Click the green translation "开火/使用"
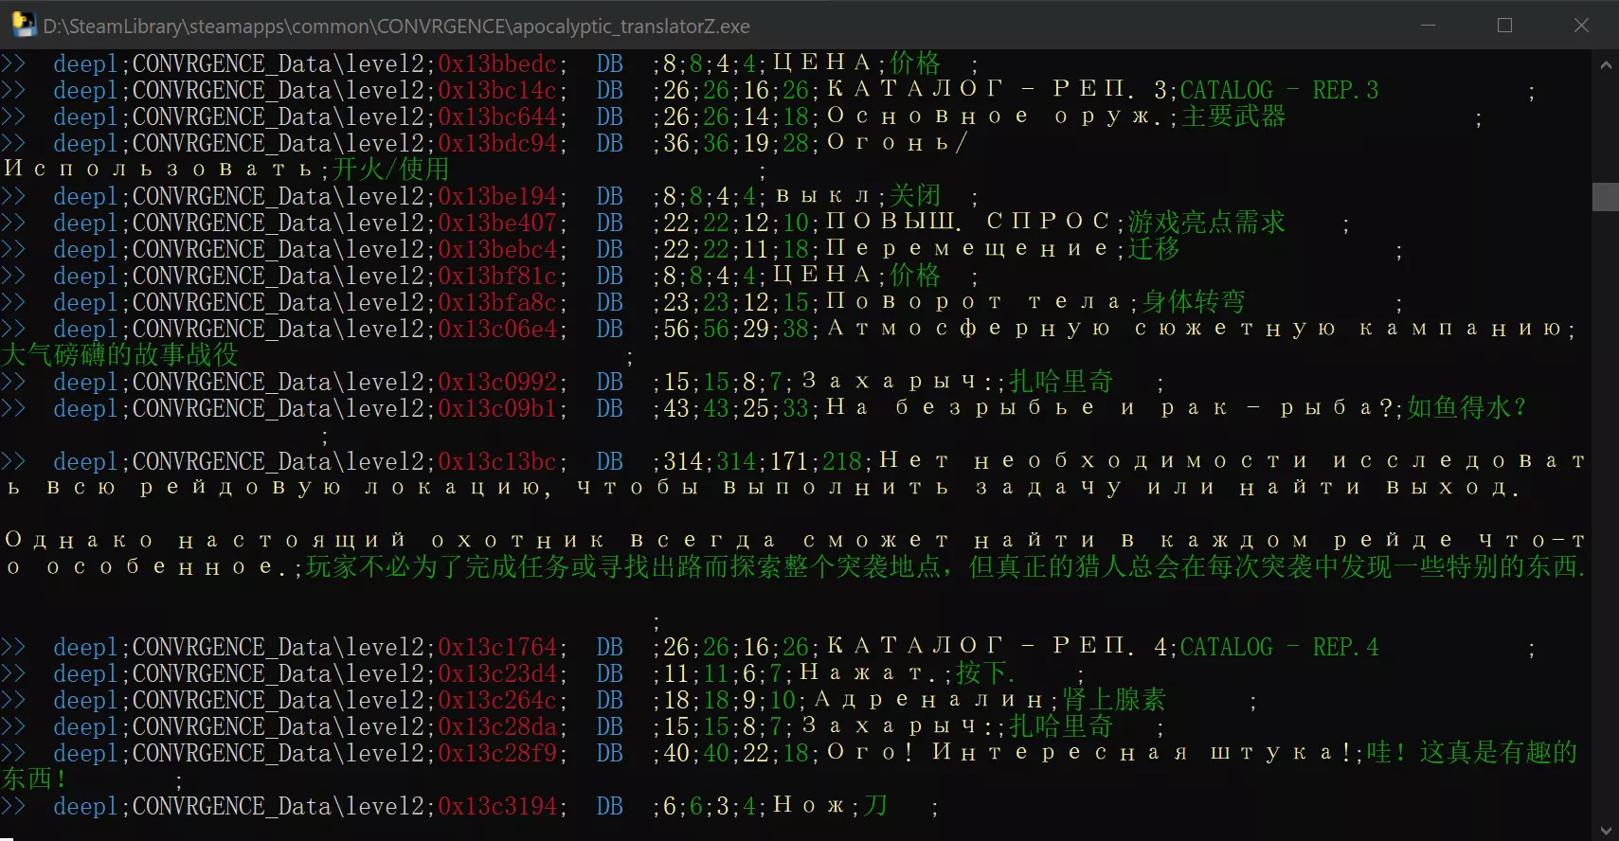Viewport: 1619px width, 841px height. point(391,170)
